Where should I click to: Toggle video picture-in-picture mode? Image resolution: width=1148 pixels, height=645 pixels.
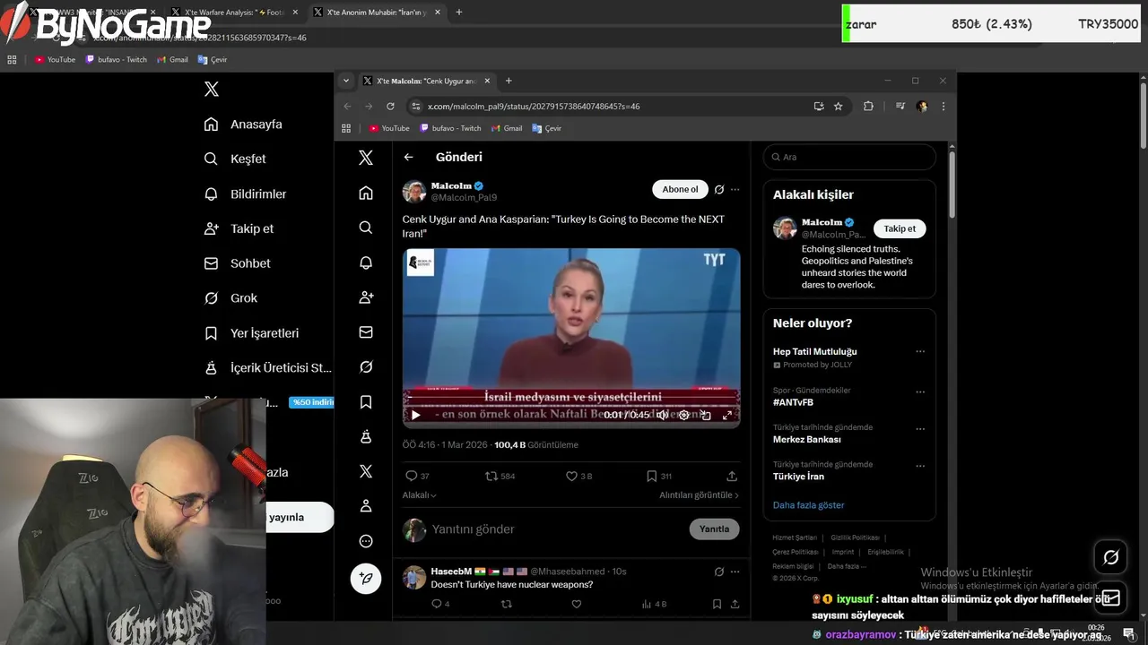tap(706, 415)
